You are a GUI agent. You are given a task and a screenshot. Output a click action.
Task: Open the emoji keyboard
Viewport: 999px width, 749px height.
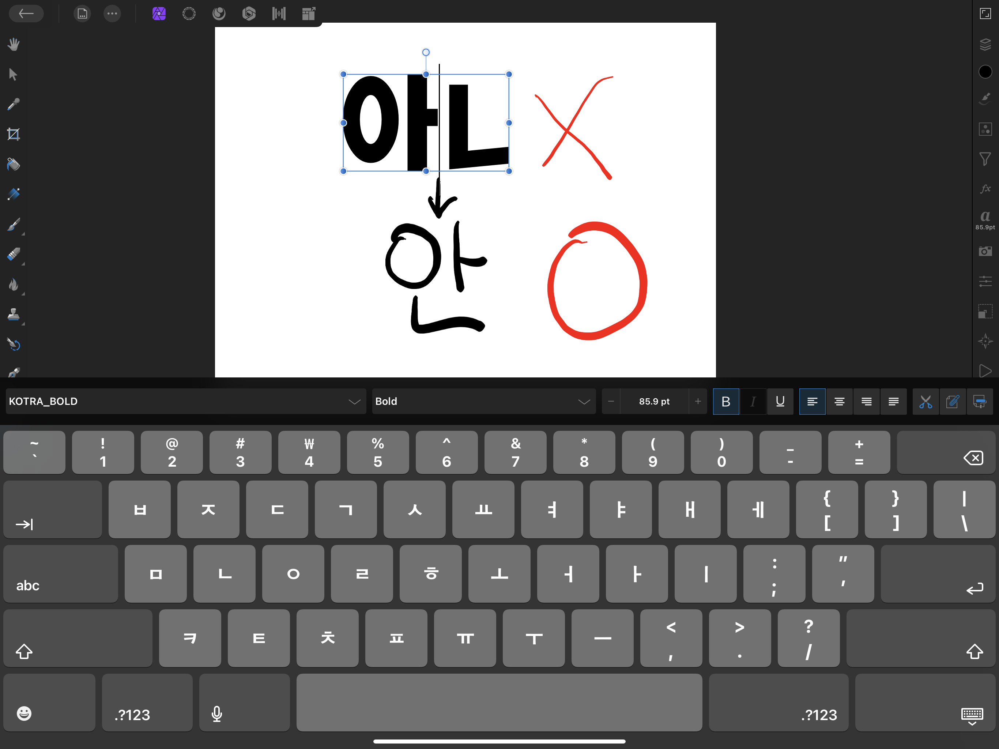49,703
